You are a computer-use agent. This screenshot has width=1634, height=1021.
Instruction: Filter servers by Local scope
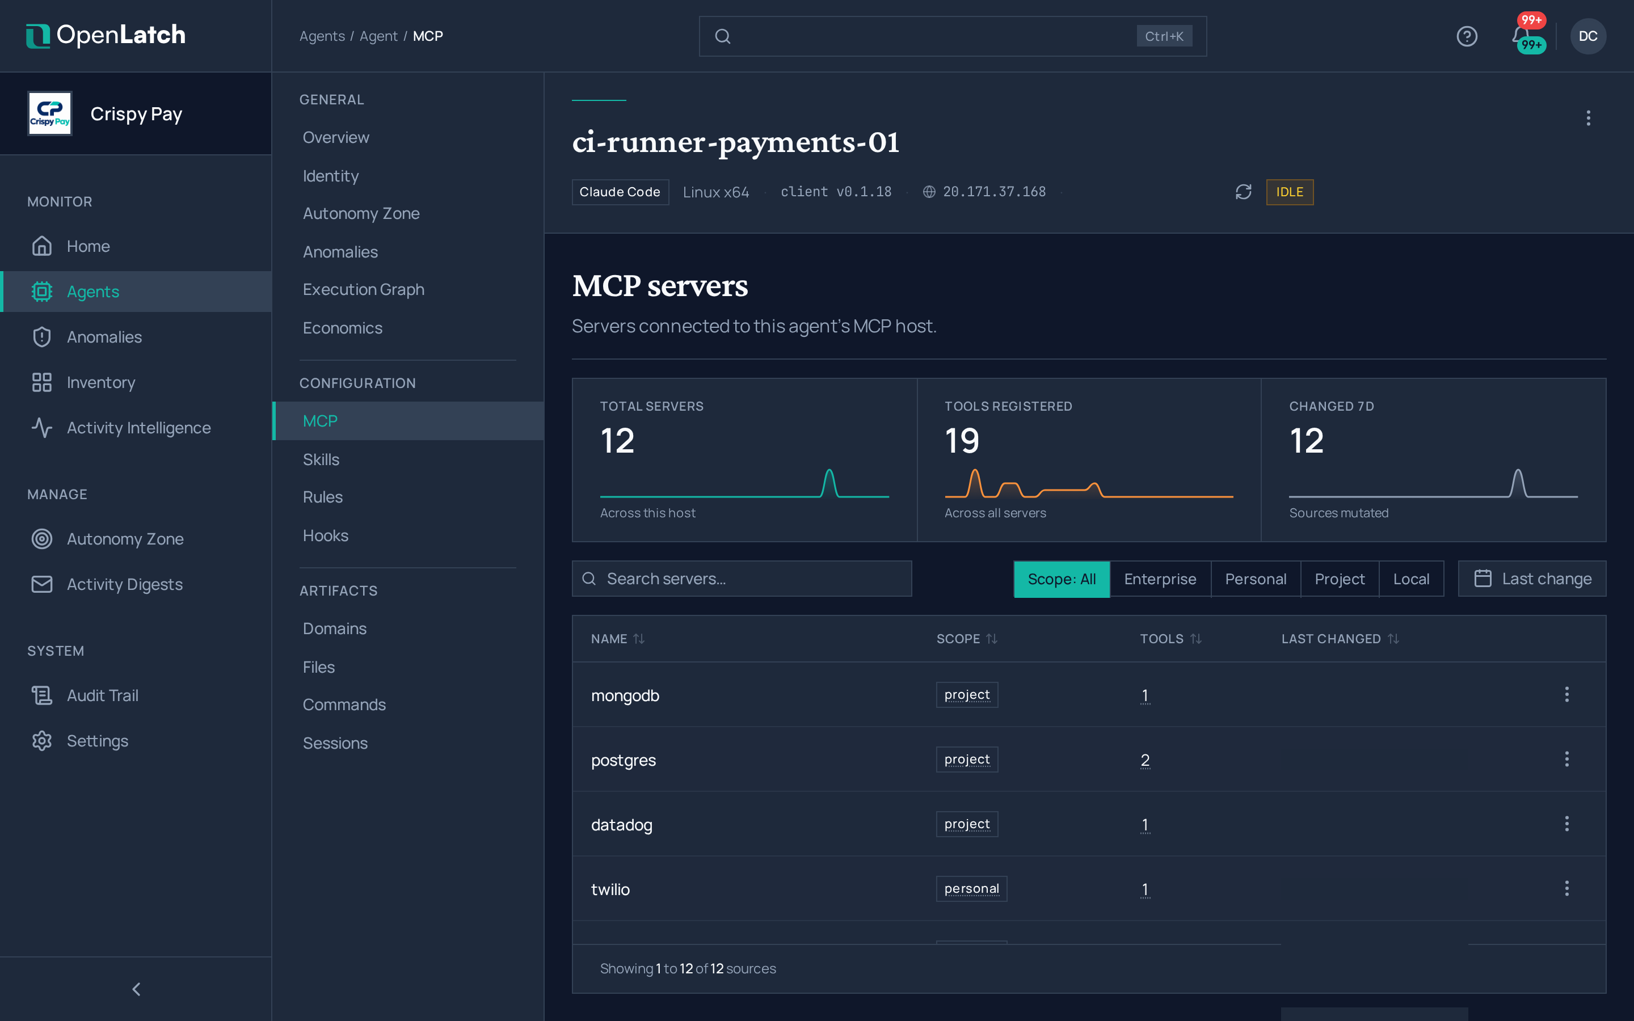pyautogui.click(x=1411, y=579)
